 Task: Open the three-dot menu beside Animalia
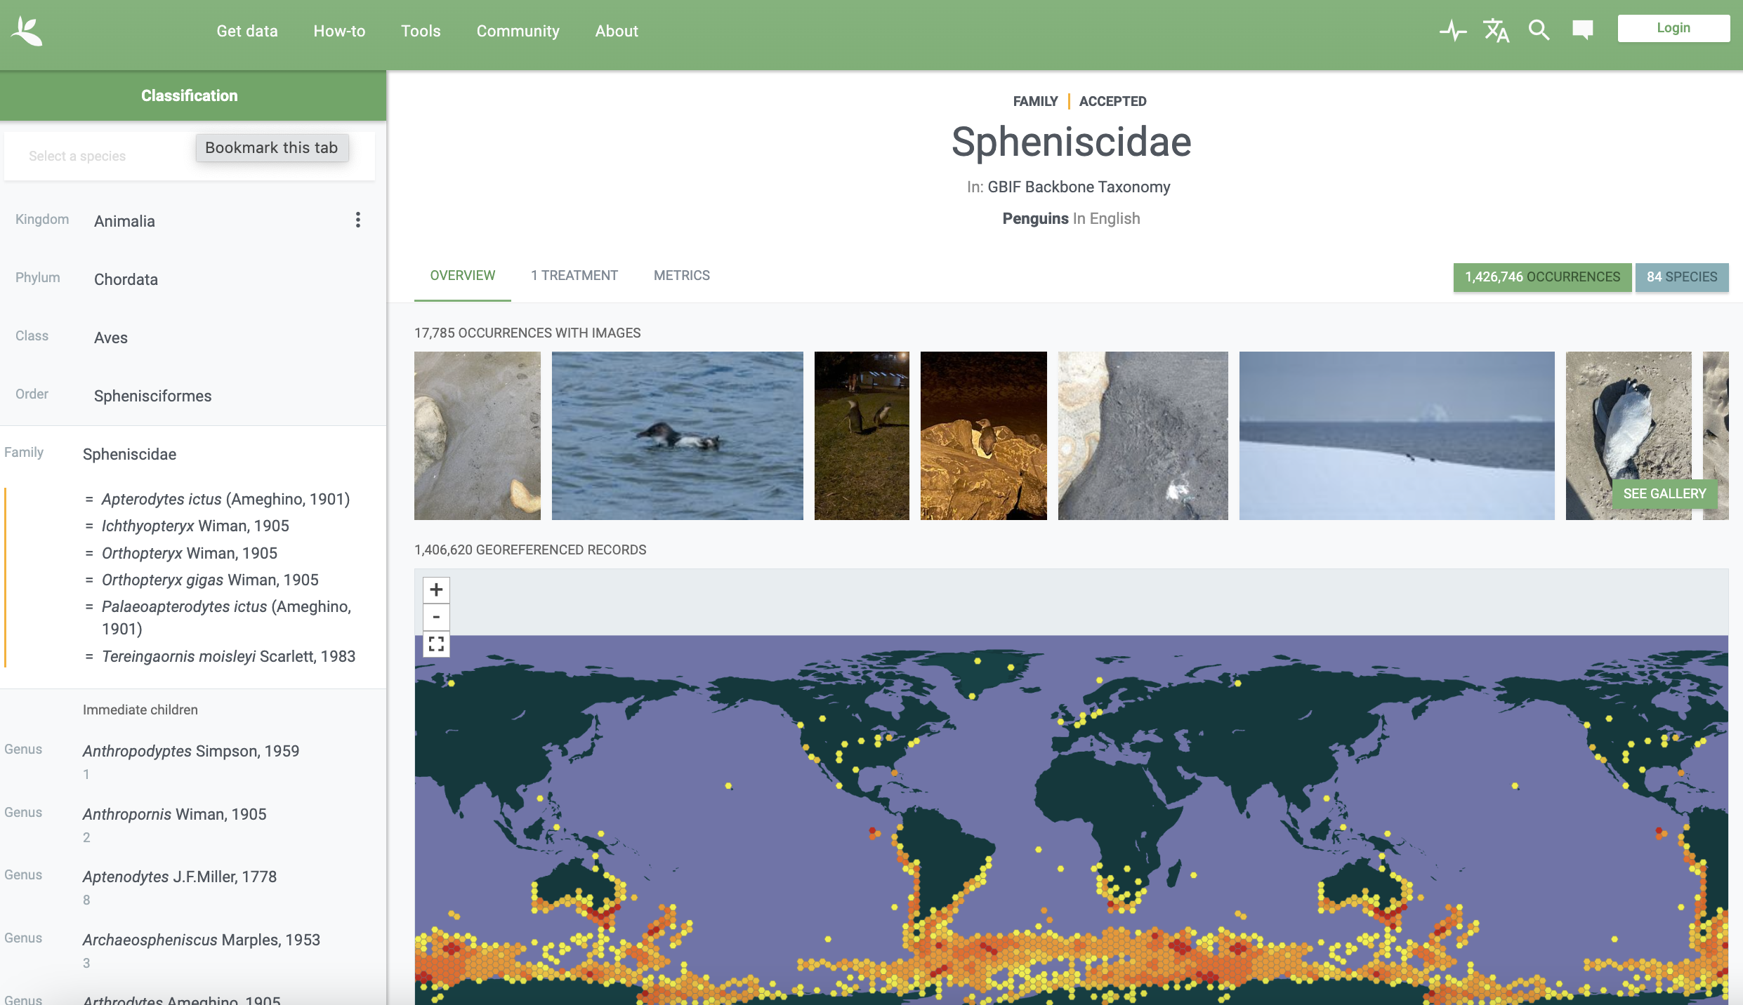click(358, 220)
